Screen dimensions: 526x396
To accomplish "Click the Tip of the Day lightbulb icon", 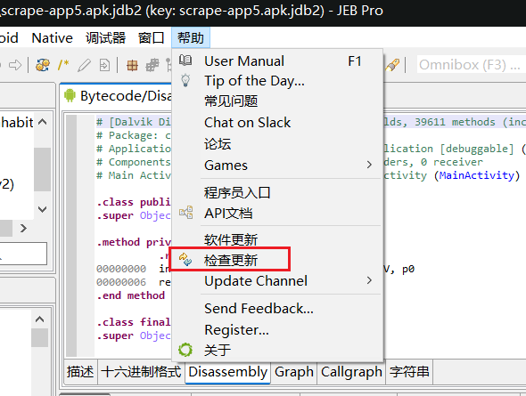I will [185, 81].
